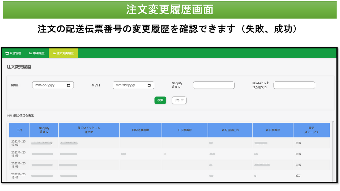Click the 旧配送会社ID column header
Viewport: 340px width, 191px height.
pyautogui.click(x=141, y=130)
